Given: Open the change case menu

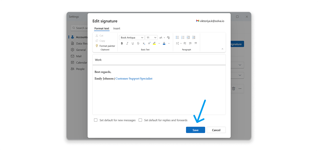Looking at the screenshot, I should tap(162, 38).
